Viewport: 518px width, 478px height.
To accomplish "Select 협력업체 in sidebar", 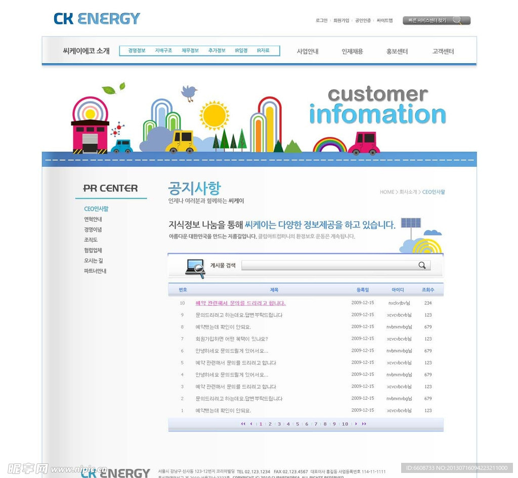I will [x=93, y=251].
